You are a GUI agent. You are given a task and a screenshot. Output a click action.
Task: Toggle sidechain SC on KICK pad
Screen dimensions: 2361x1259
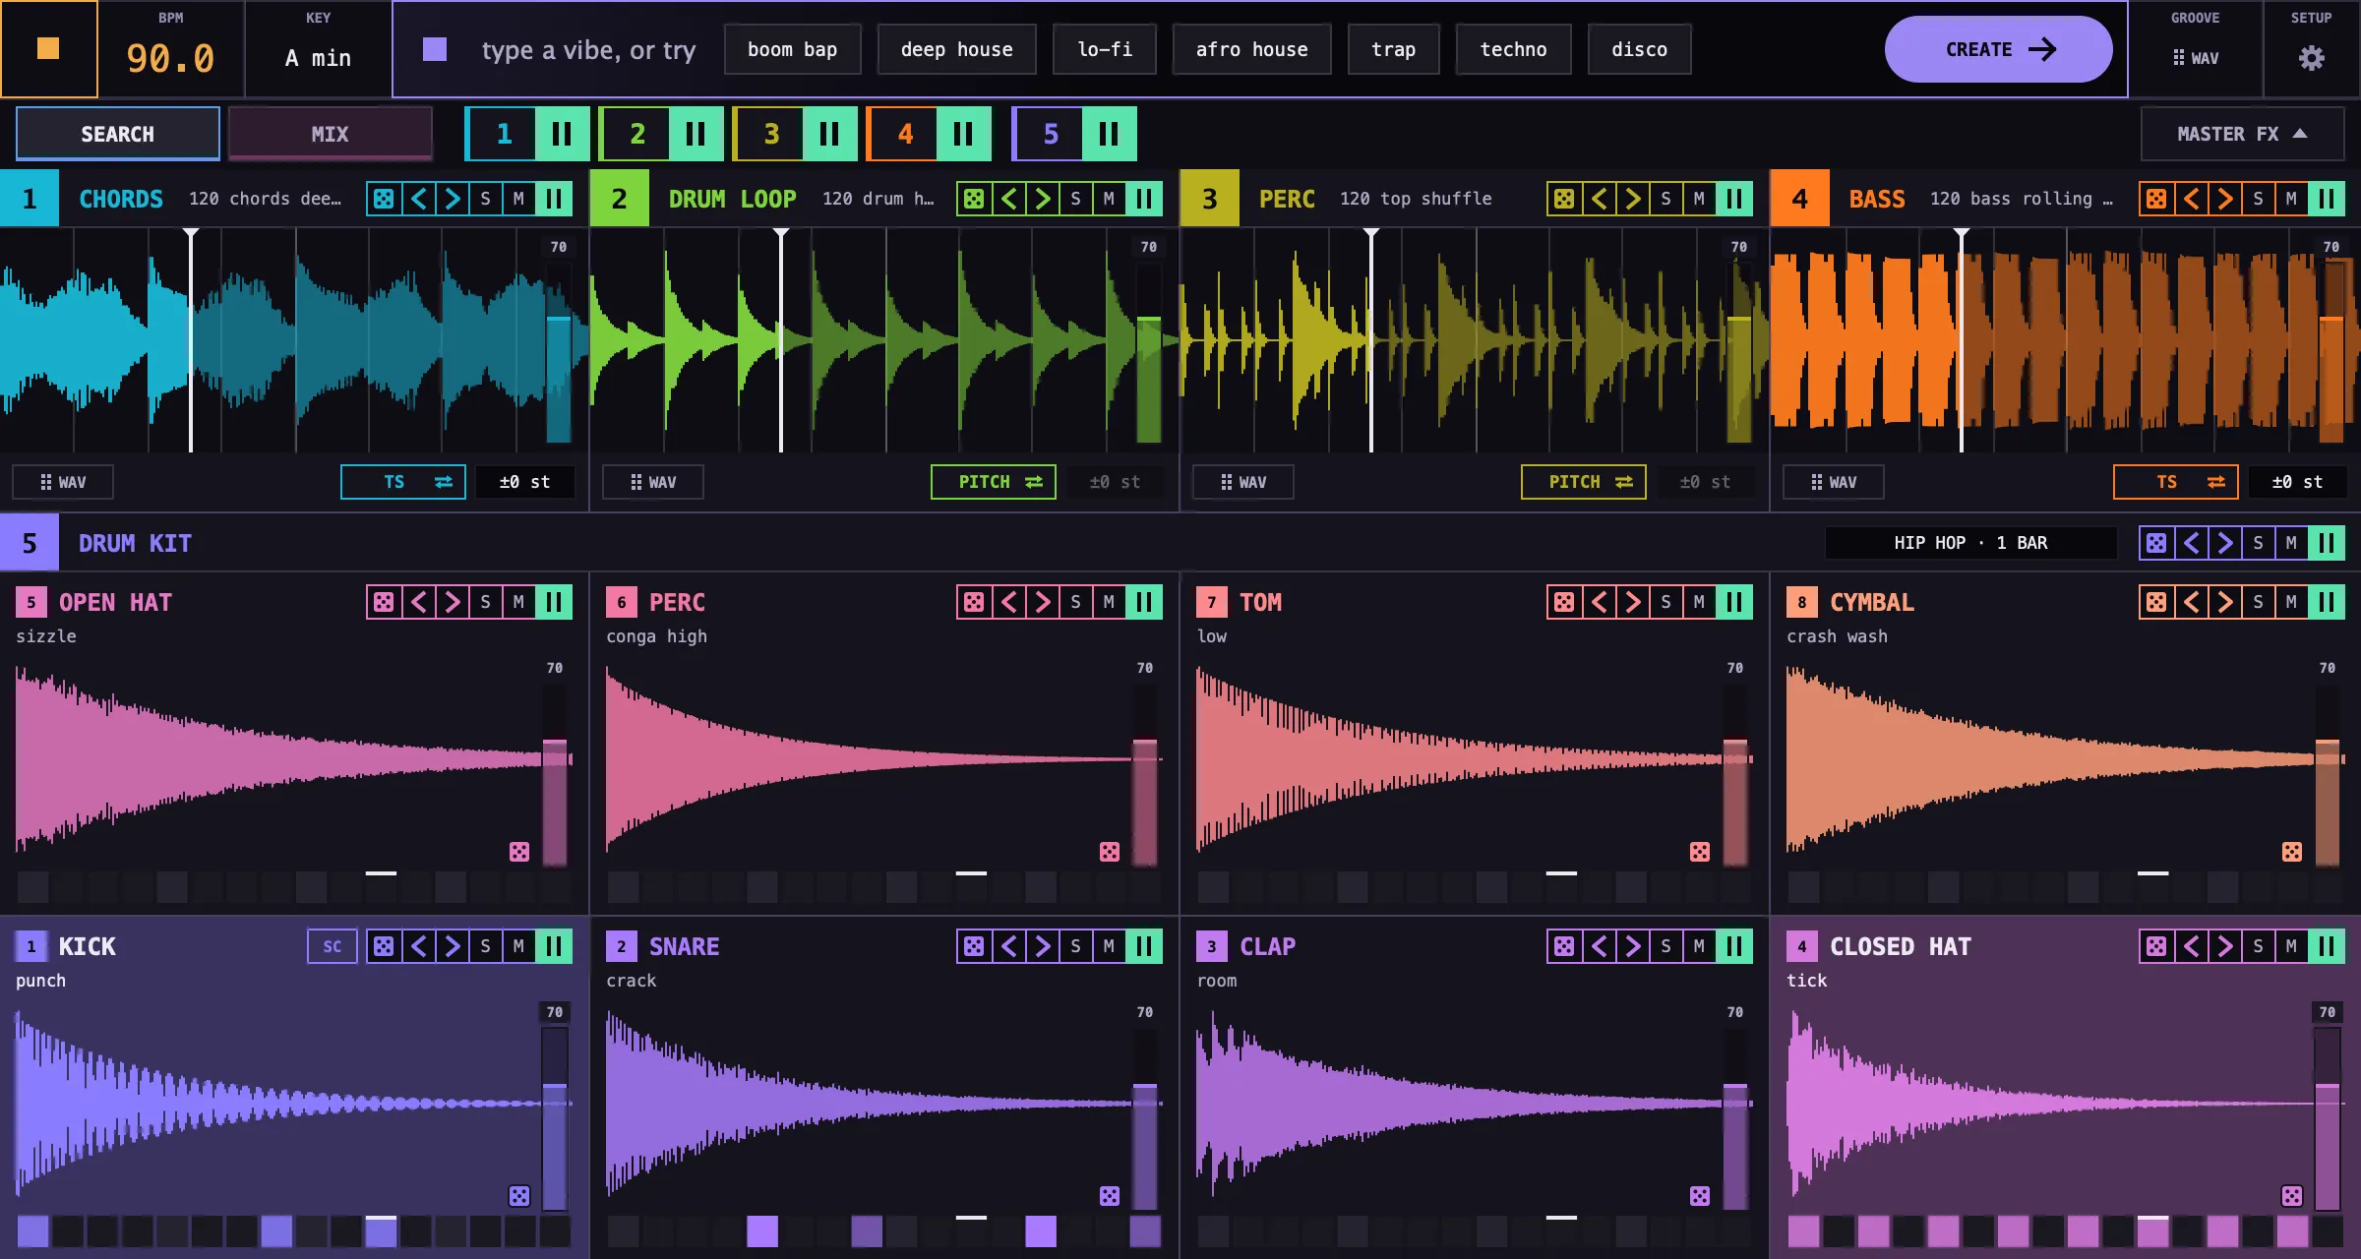pyautogui.click(x=333, y=946)
